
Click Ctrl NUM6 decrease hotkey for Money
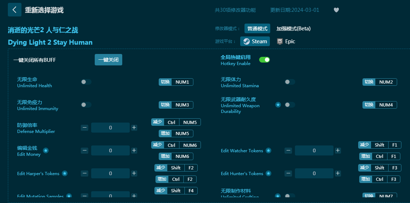[176, 145]
